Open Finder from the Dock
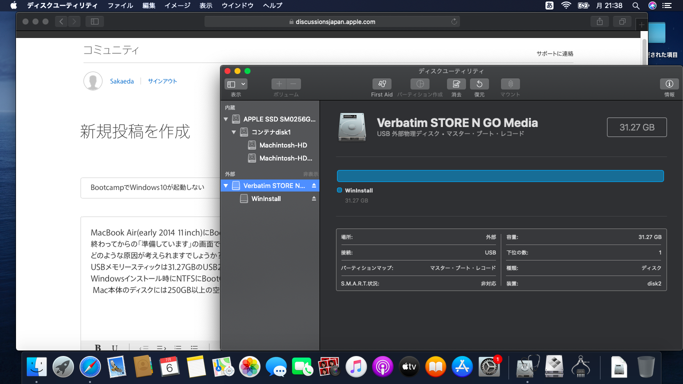683x384 pixels. [x=36, y=367]
